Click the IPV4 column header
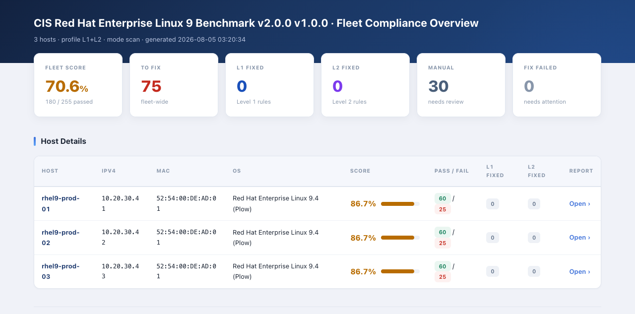The image size is (635, 314). (x=108, y=171)
